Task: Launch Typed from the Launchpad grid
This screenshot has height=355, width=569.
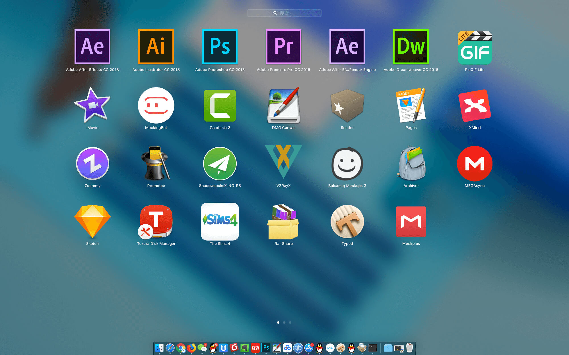Action: coord(347,222)
